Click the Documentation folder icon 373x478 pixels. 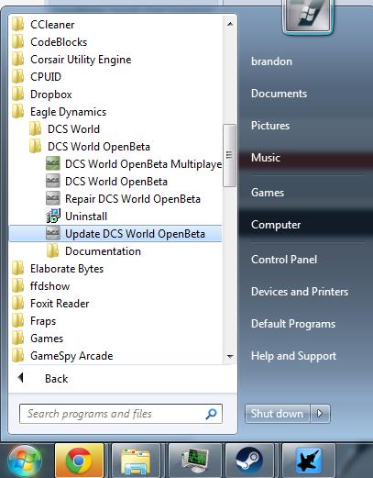click(52, 251)
